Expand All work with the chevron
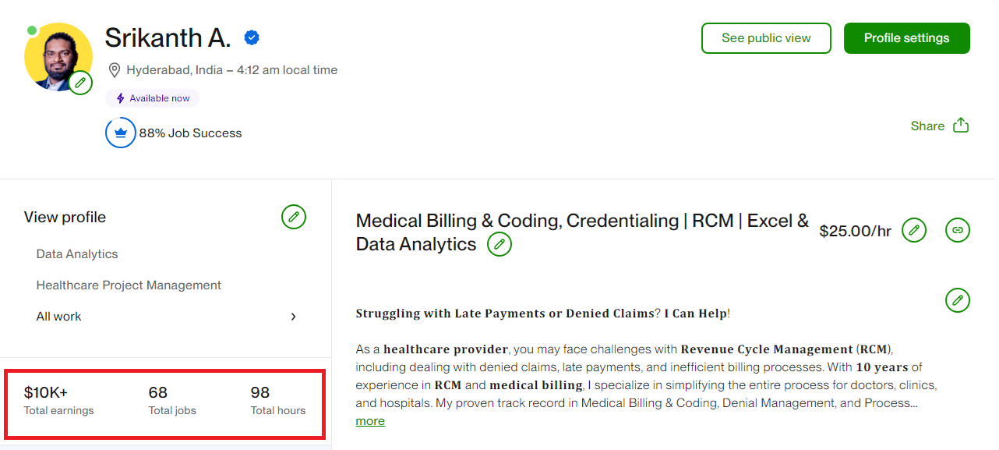Screen dimensions: 999x450 coord(294,317)
